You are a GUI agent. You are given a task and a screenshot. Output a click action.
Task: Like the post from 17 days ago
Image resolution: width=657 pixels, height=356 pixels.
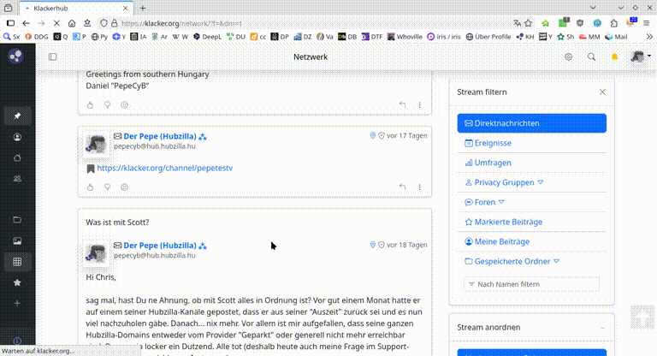[x=92, y=186]
